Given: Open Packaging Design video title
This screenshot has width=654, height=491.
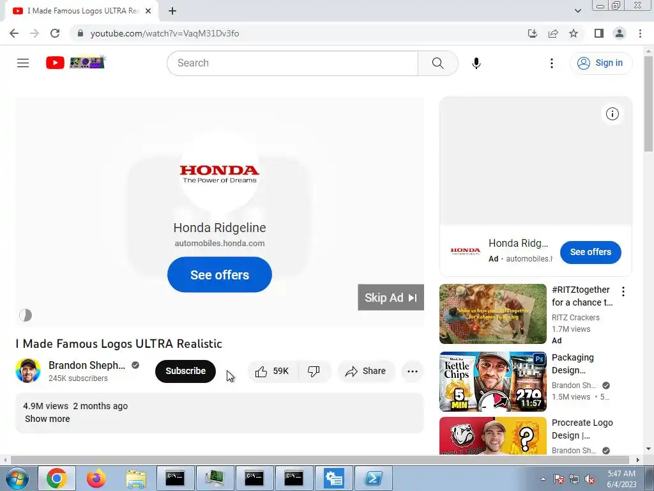Looking at the screenshot, I should coord(573,364).
